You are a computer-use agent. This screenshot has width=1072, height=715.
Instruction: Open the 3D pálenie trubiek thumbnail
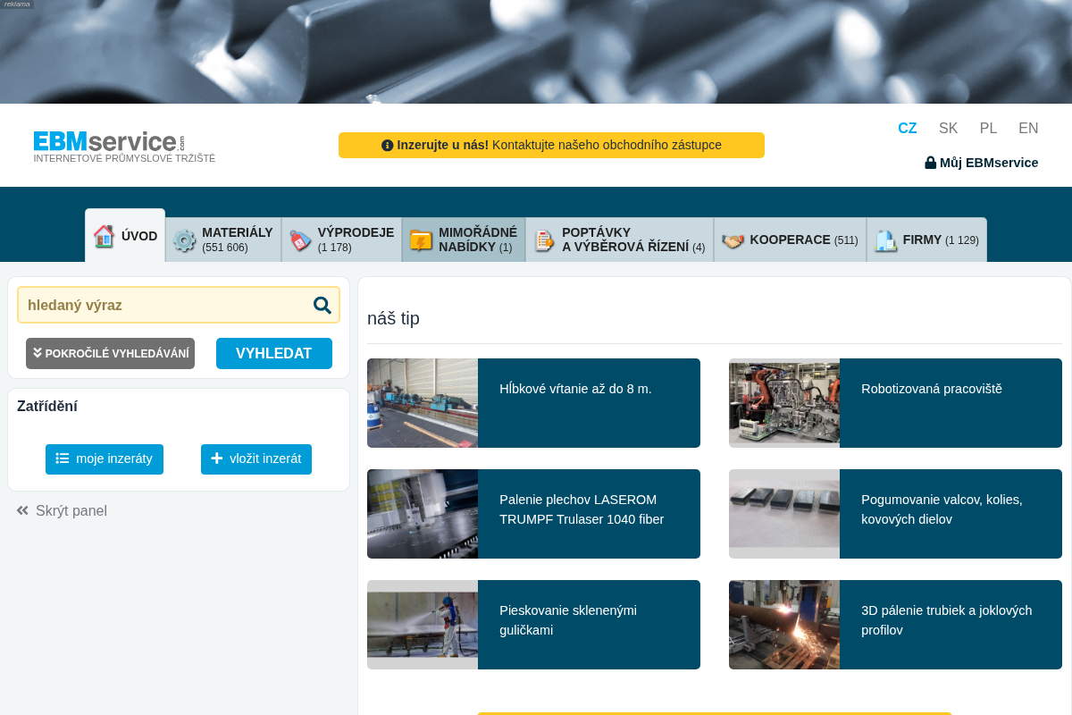click(x=784, y=625)
